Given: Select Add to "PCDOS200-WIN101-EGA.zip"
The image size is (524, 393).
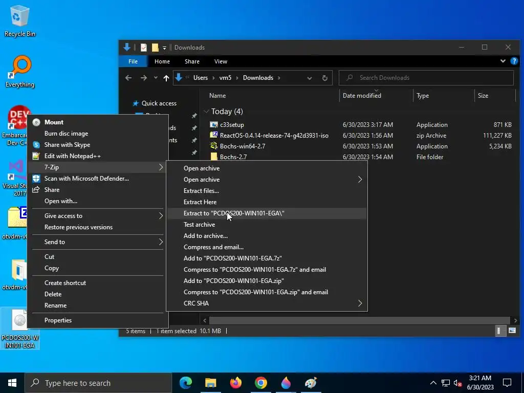Looking at the screenshot, I should point(267,281).
